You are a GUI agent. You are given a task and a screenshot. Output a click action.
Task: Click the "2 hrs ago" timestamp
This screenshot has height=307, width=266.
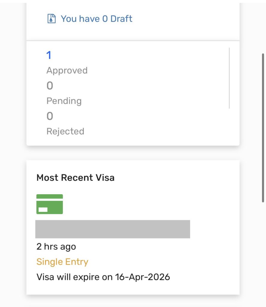coord(56,247)
